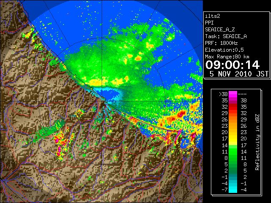271x203 pixels.
Task: Click the radar site name ilts2
Action: pyautogui.click(x=213, y=16)
